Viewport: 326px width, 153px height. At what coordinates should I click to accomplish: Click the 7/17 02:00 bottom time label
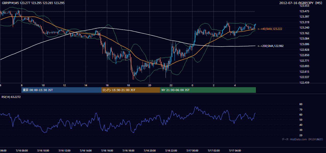point(214,150)
